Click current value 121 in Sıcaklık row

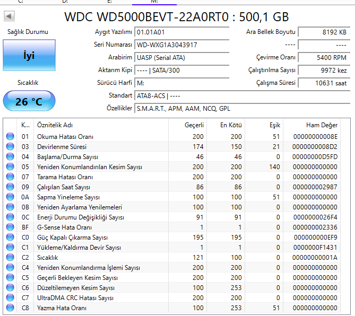[x=198, y=258]
